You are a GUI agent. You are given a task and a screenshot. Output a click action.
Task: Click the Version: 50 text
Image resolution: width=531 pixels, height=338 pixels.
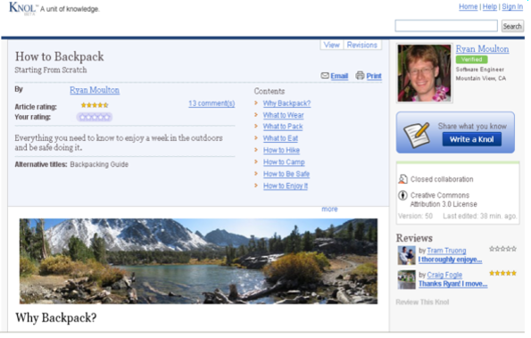(x=415, y=216)
